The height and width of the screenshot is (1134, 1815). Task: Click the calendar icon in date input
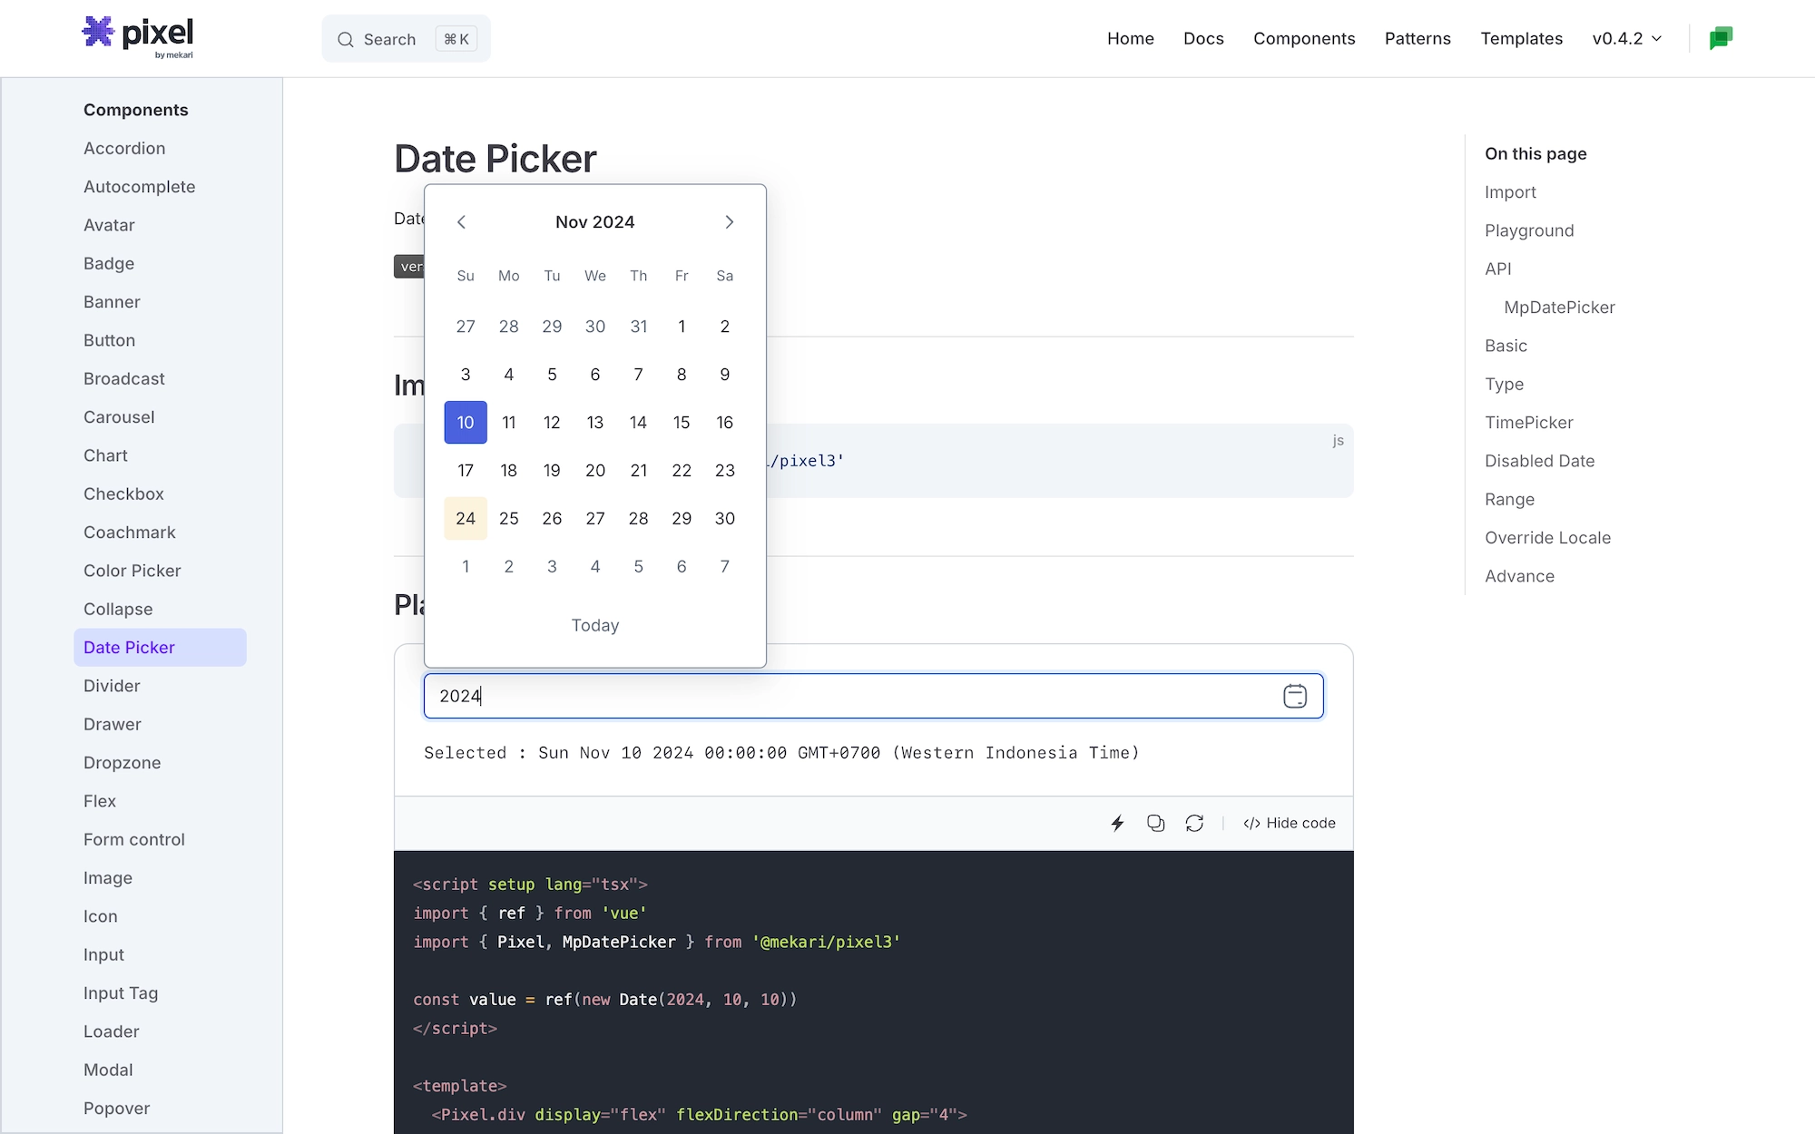click(x=1295, y=696)
